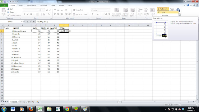Image resolution: width=199 pixels, height=112 pixels.
Task: Click Find & Select binoculars icon
Action: click(178, 10)
